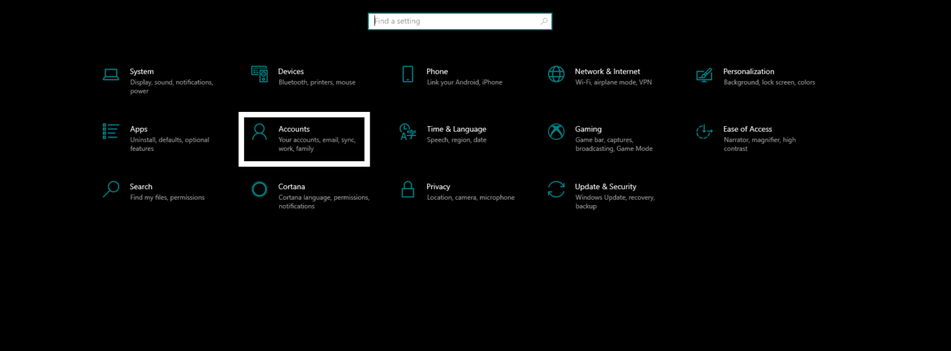Click the 'Bluetooth, printers, mouse' description
Image resolution: width=951 pixels, height=351 pixels.
point(316,82)
